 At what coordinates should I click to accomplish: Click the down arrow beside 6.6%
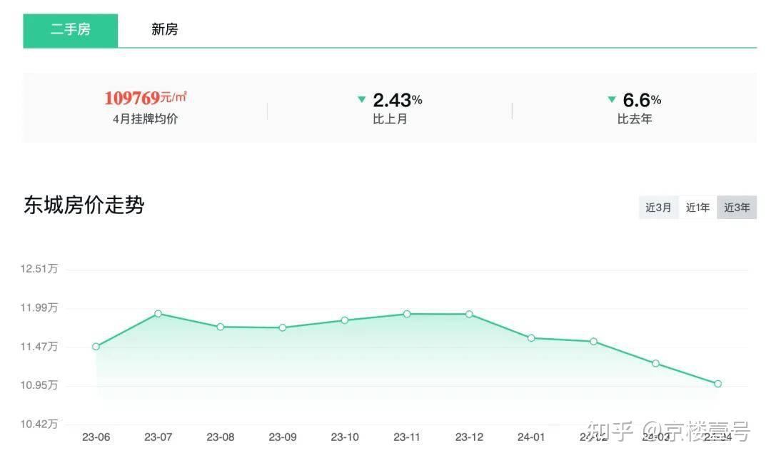pyautogui.click(x=612, y=99)
